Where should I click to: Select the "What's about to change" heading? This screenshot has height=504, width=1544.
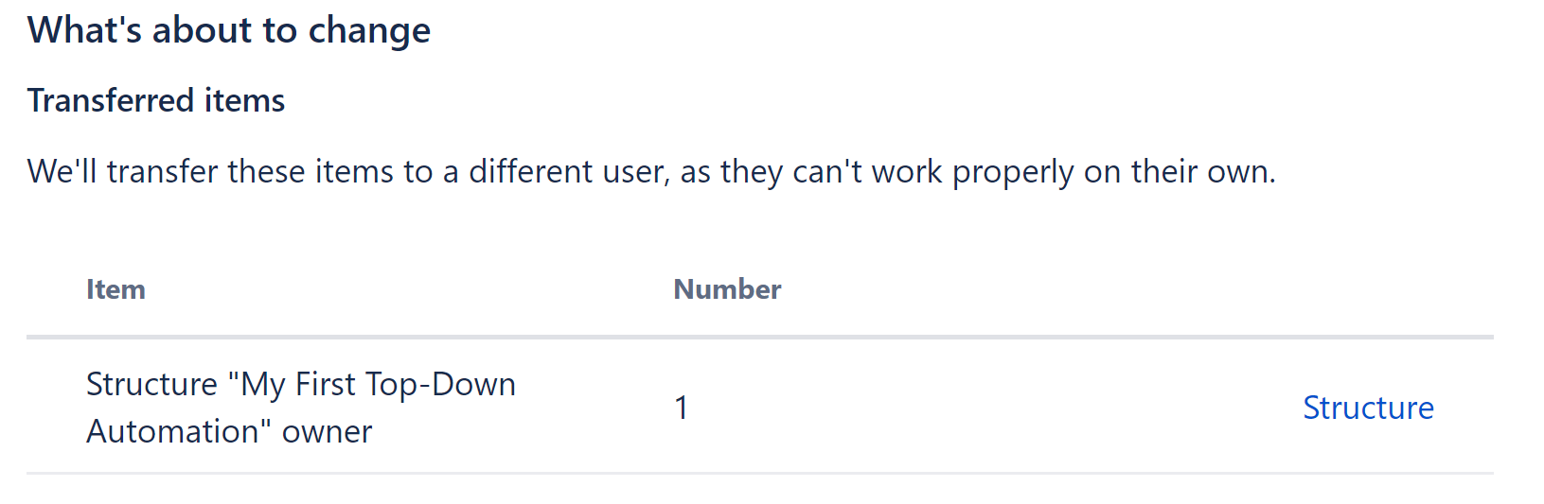click(x=229, y=30)
